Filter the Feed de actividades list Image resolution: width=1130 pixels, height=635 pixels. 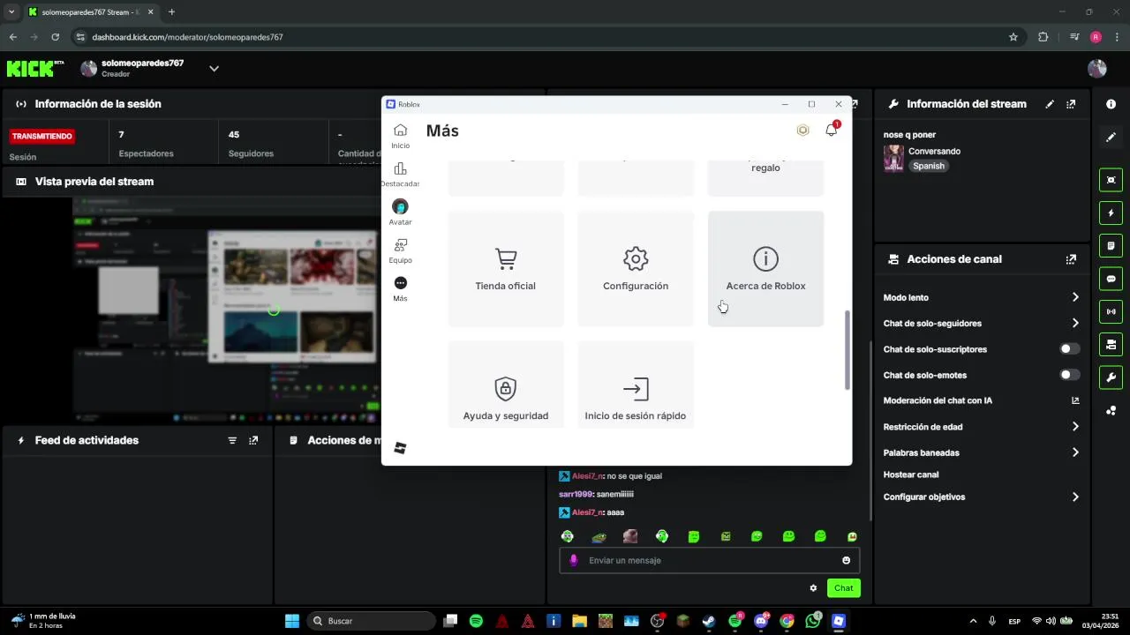point(232,440)
